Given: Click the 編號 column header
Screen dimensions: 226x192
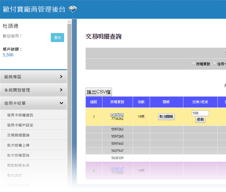Looking at the screenshot, I should click(x=94, y=102).
